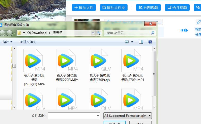This screenshot has height=124, width=201.
Task: Select file 夜天子 第01集 标清(270P).MP4
Action: (x=67, y=65)
